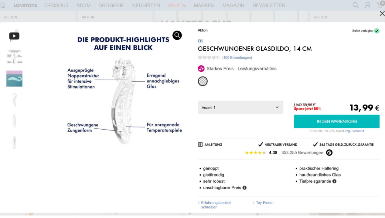Open the SALE % menu item
Image resolution: width=385 pixels, height=218 pixels.
(x=177, y=5)
